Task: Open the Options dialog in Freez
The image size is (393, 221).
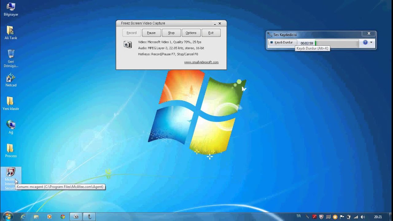Action: (191, 33)
